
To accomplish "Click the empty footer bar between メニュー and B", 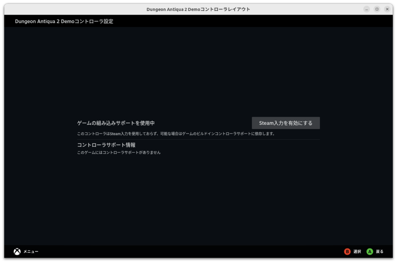I will coord(190,252).
